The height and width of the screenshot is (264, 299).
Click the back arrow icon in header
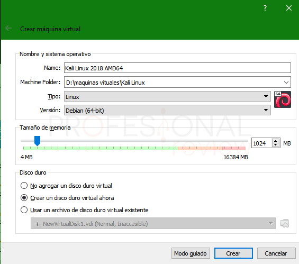coord(8,28)
